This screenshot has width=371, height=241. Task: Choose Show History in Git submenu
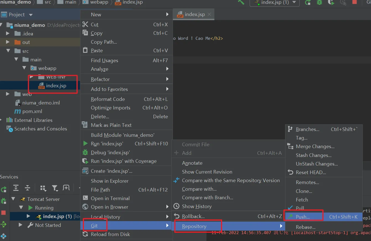228,206
